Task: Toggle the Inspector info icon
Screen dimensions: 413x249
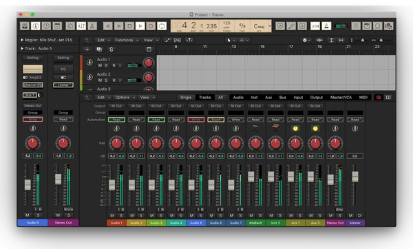Action: (x=36, y=26)
